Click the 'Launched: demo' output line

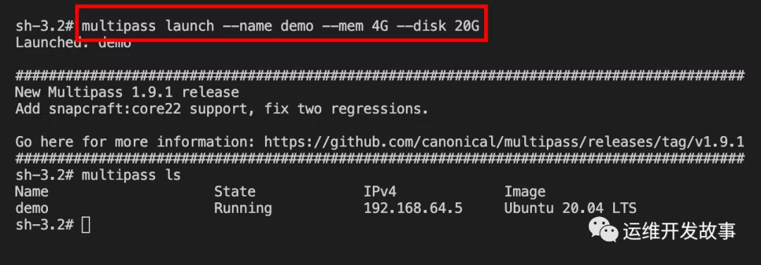click(73, 43)
